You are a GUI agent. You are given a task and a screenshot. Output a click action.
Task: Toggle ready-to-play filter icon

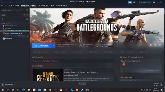click(x=27, y=15)
